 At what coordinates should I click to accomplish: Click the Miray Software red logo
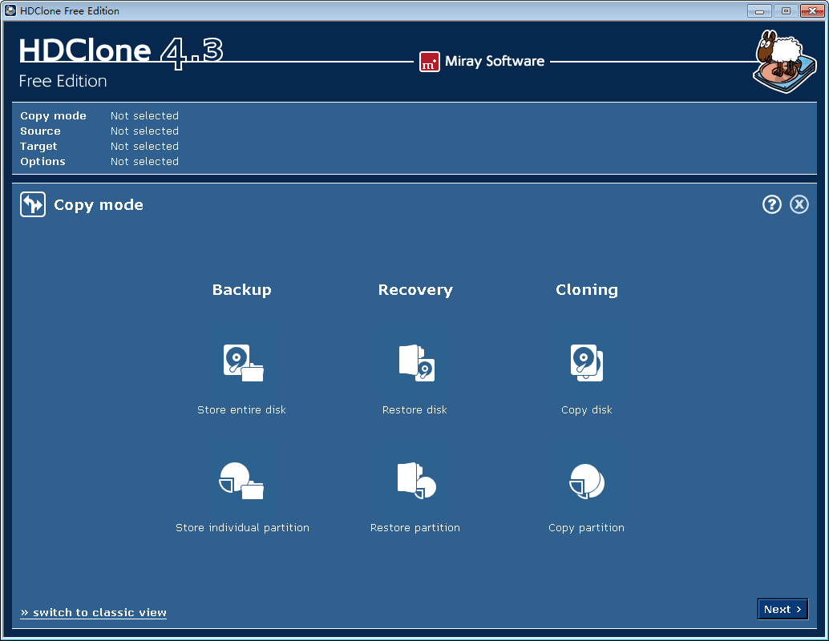point(429,62)
